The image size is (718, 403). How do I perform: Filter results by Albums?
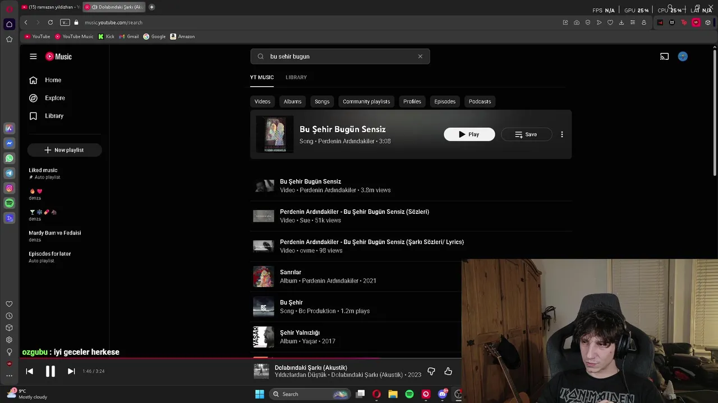(292, 101)
